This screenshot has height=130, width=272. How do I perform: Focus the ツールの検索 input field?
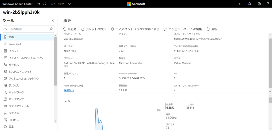click(x=28, y=29)
